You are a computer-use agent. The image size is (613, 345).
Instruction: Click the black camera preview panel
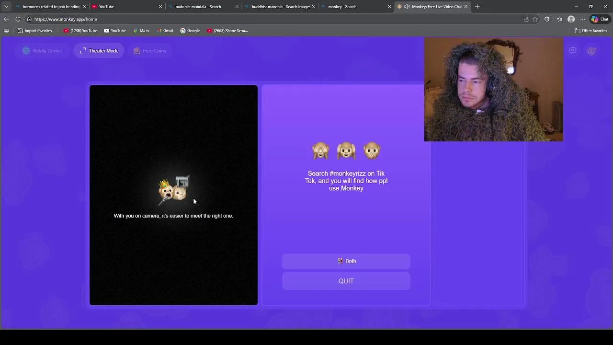(x=173, y=195)
